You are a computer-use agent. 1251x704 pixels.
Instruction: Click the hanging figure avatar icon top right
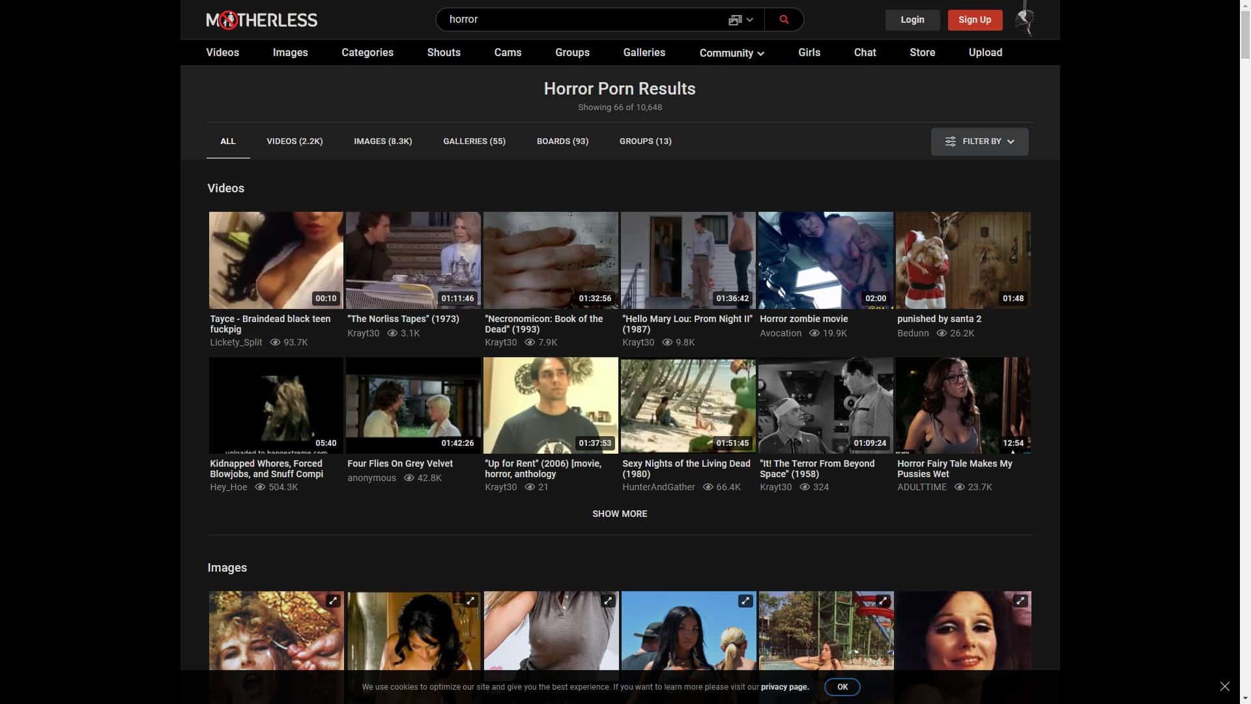1024,20
